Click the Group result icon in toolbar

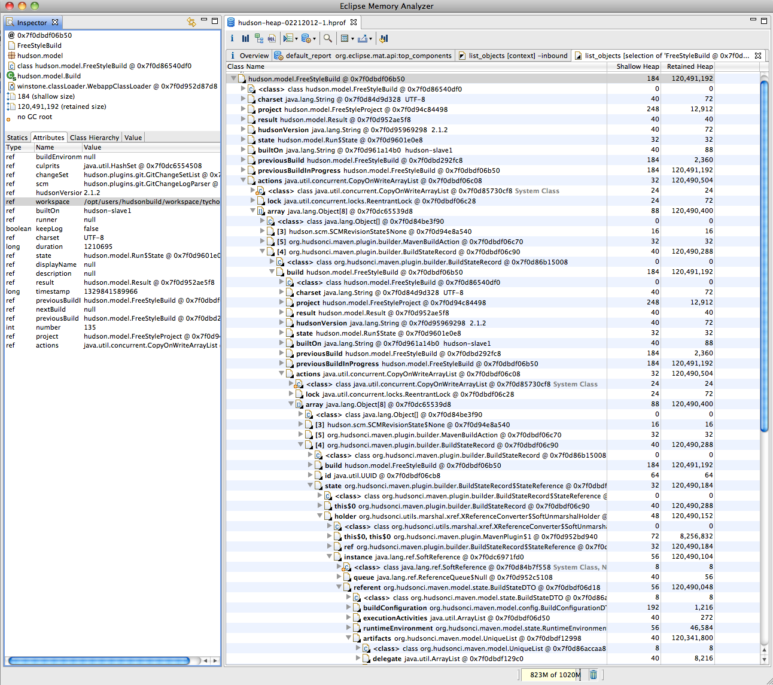pos(344,38)
